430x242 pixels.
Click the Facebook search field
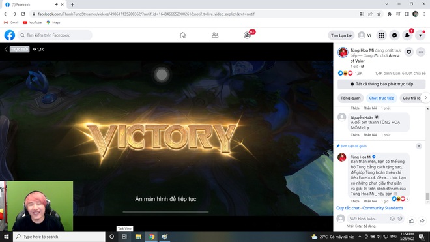55,35
